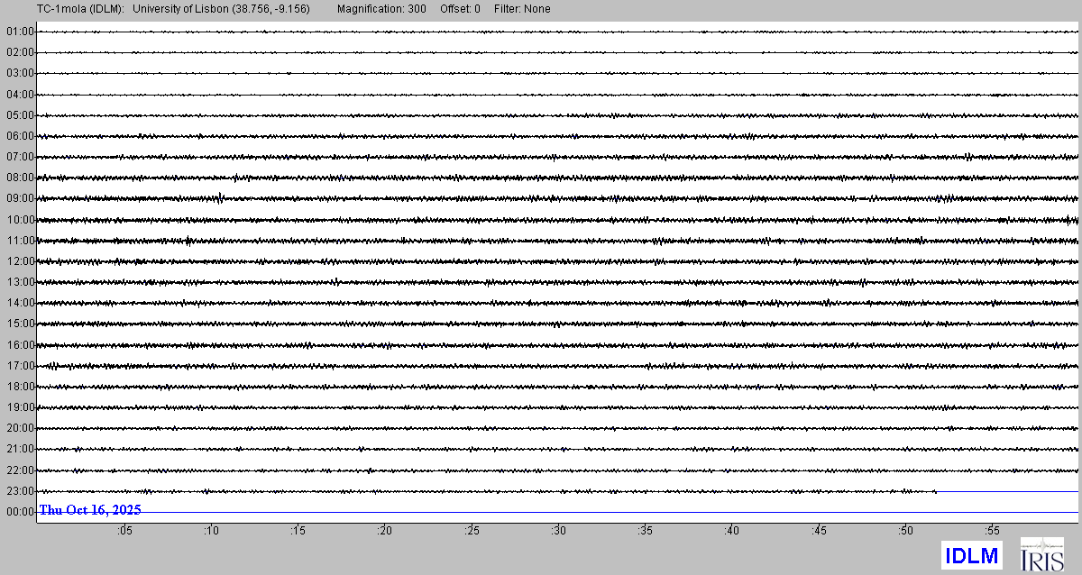Click the IRIS logo

click(x=1041, y=554)
